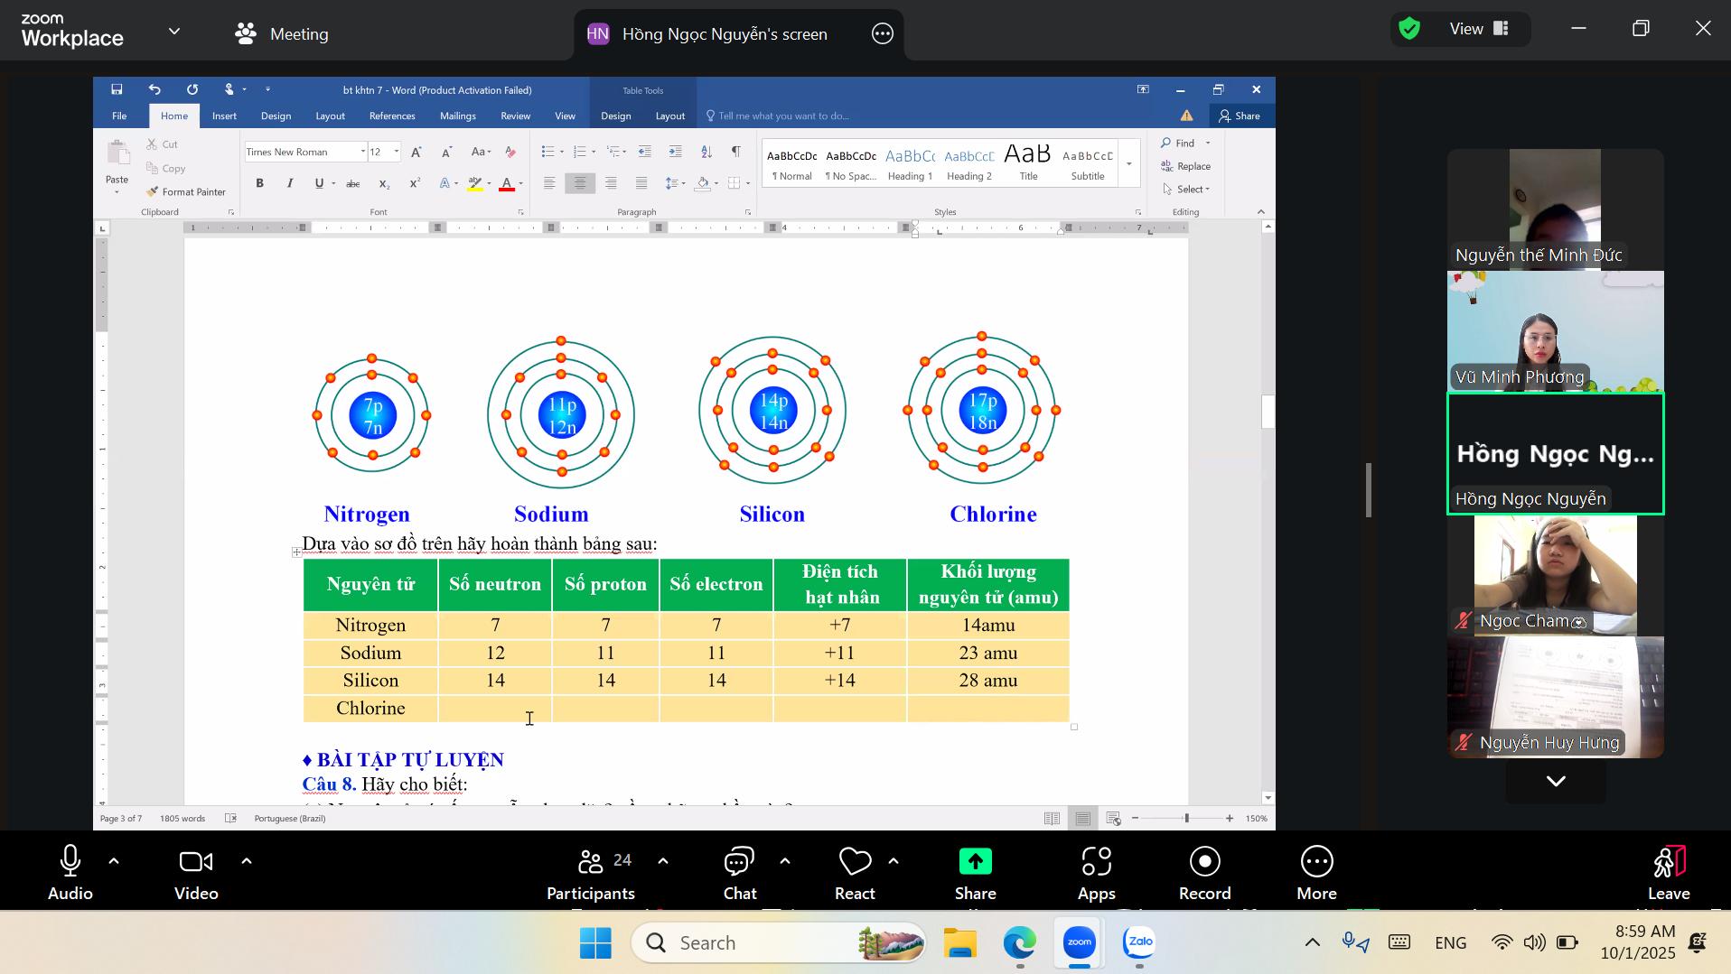Image resolution: width=1731 pixels, height=974 pixels.
Task: Expand the video settings arrow
Action: point(247,861)
